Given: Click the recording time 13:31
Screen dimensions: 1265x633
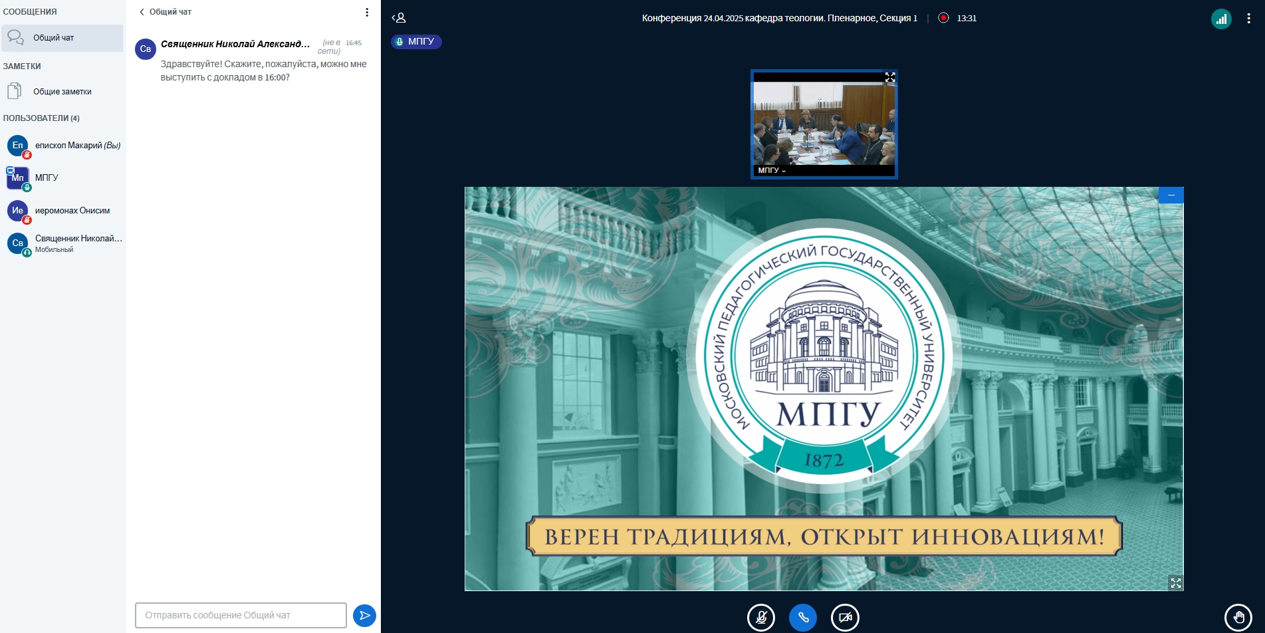Looking at the screenshot, I should [x=967, y=18].
